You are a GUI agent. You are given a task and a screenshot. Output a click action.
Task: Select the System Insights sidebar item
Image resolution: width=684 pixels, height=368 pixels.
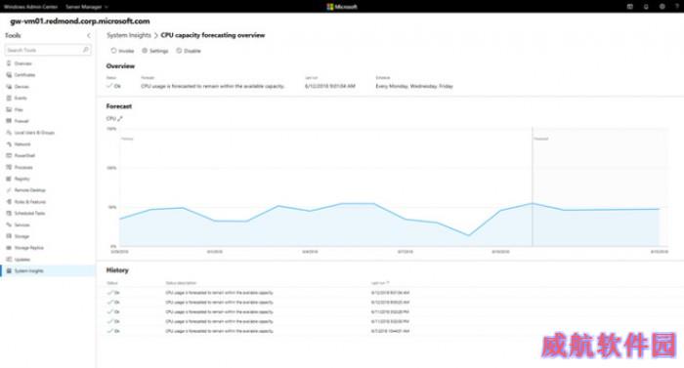click(x=48, y=270)
